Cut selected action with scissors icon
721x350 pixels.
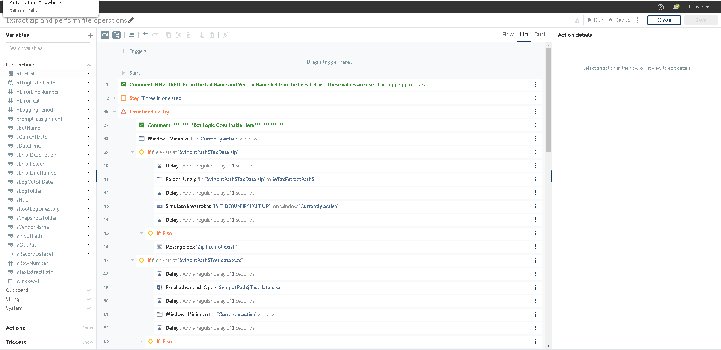click(x=178, y=35)
